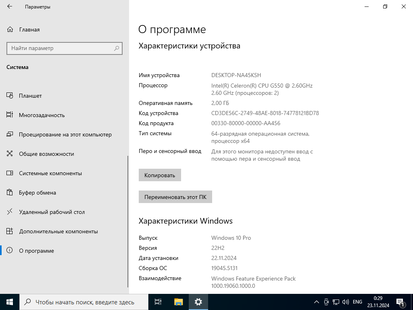Go back with the arrow icon
Screen dimensions: 413x310
10,6
